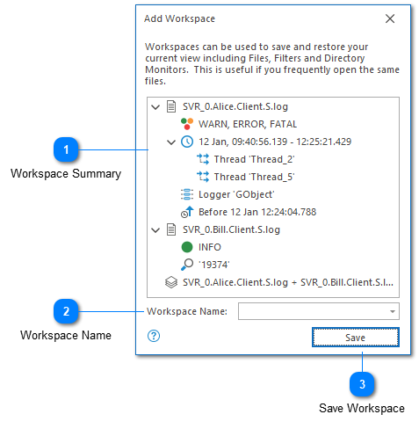Click the green INFO level circle icon
Screen dimensions: 419x429
(187, 247)
